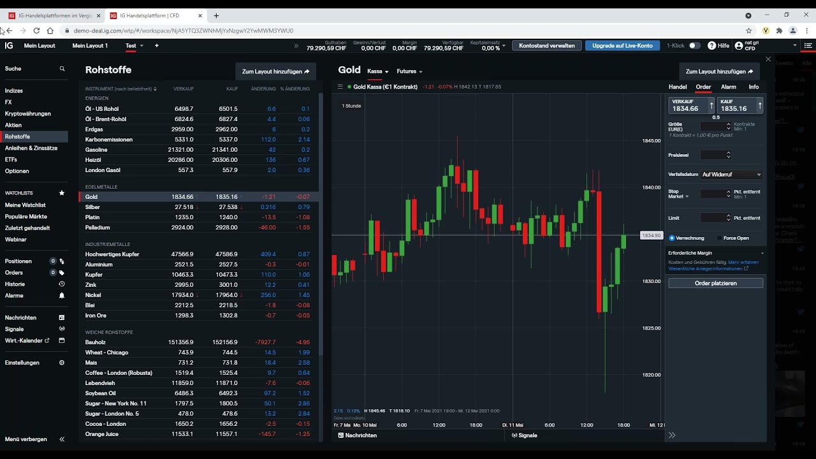Click the Verkauf 1834.66 price button
The height and width of the screenshot is (459, 816).
[x=692, y=106]
